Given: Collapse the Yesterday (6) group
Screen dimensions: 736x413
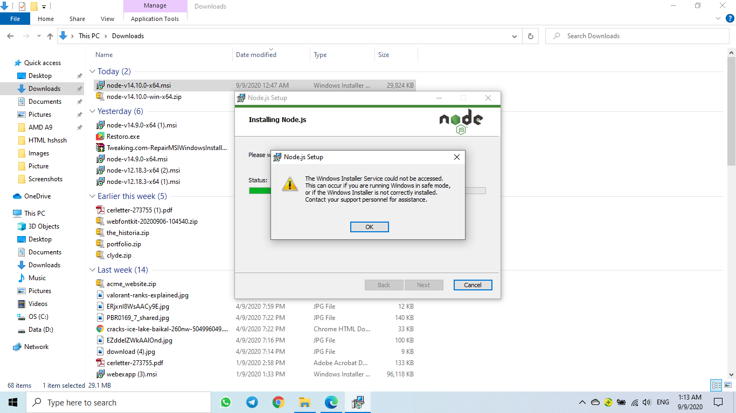Looking at the screenshot, I should click(92, 111).
